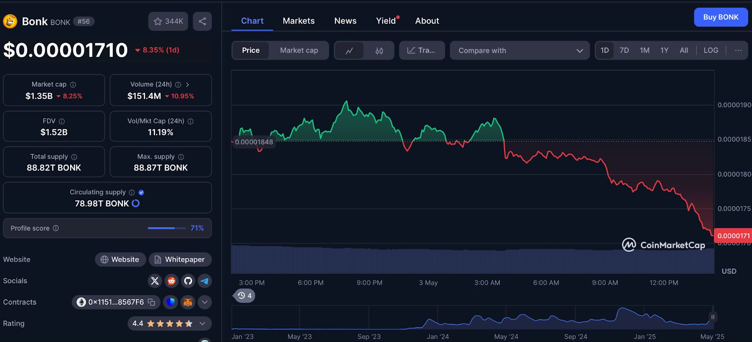Open the GitHub social link
Viewport: 752px width, 342px height.
(188, 281)
